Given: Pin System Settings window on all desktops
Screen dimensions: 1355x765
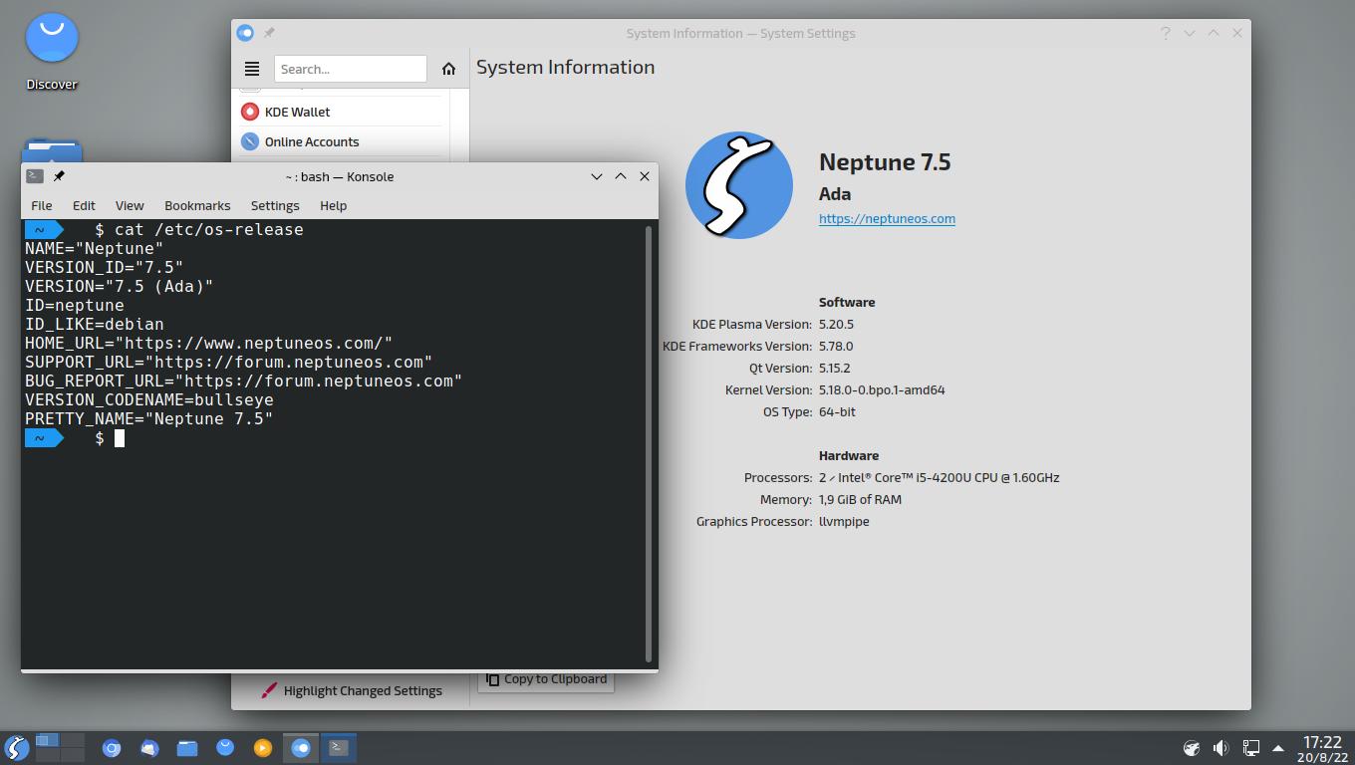Looking at the screenshot, I should (269, 33).
